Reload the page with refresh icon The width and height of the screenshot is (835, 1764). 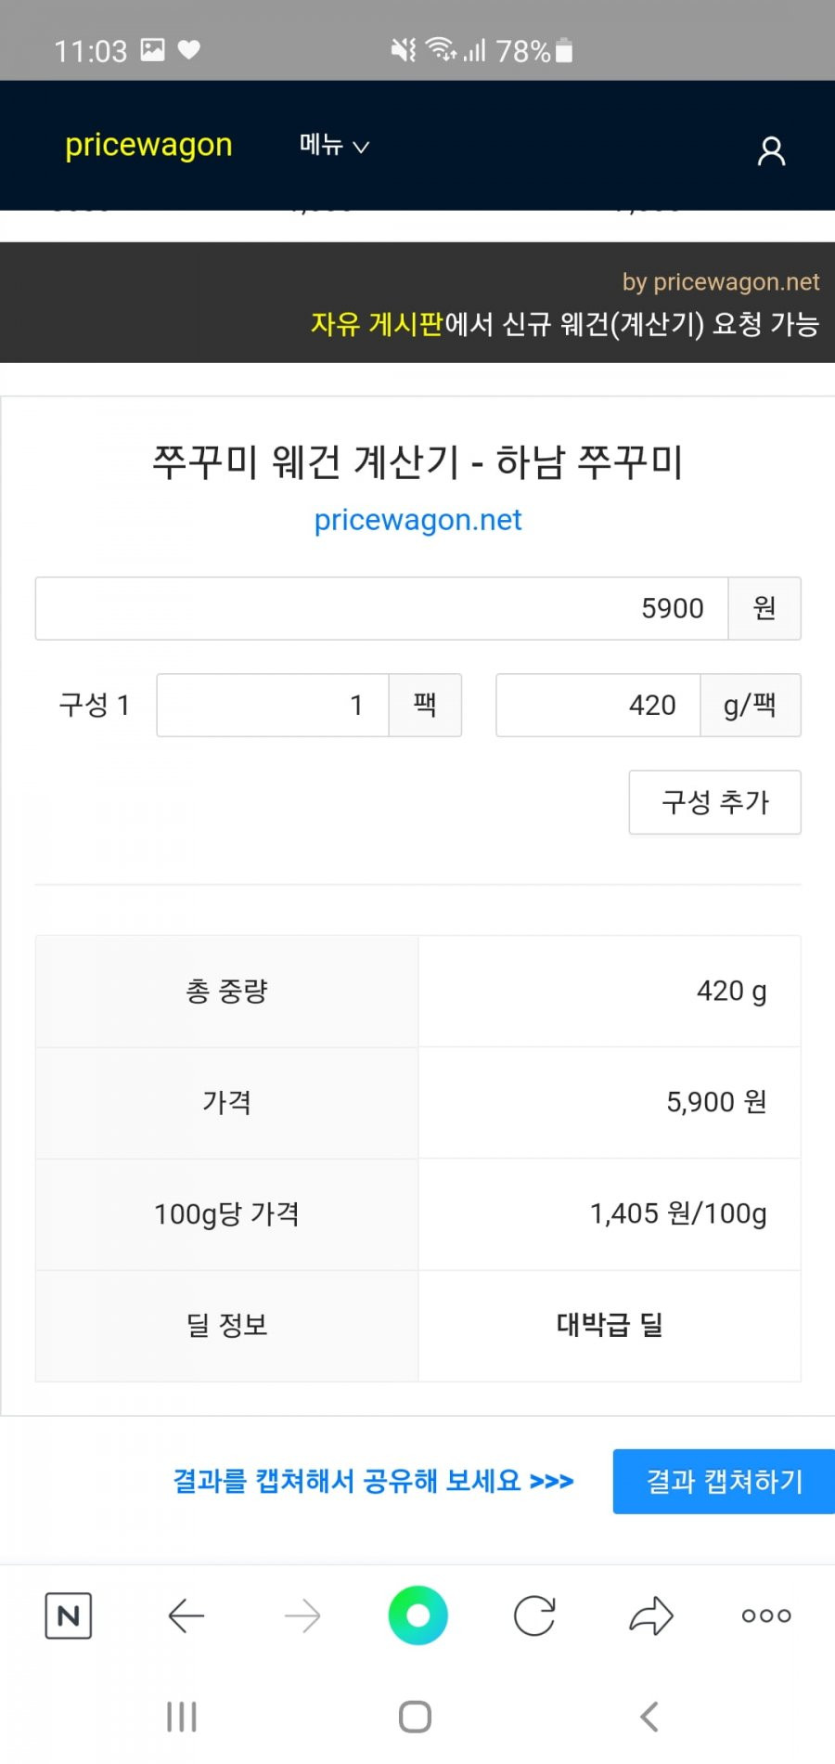[534, 1615]
